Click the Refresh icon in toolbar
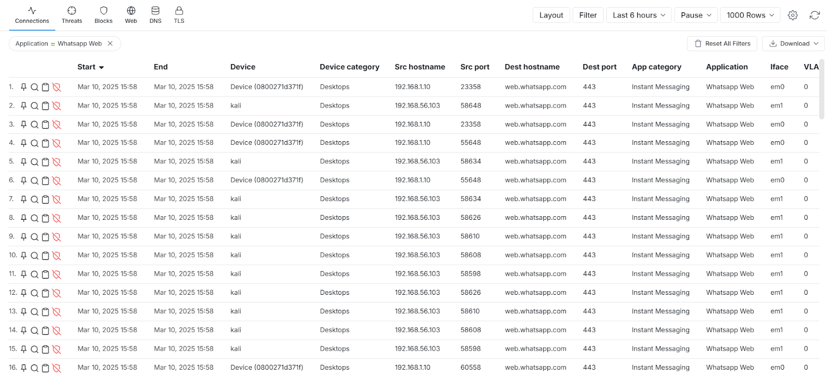The image size is (827, 377). coord(815,16)
